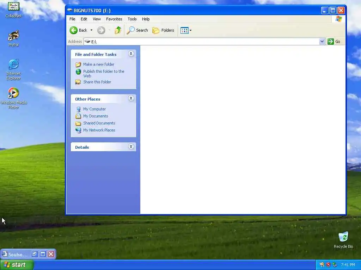Viewport: 361px width, 270px height.
Task: Minimize the BIGNUTS700 window
Action: point(325,10)
